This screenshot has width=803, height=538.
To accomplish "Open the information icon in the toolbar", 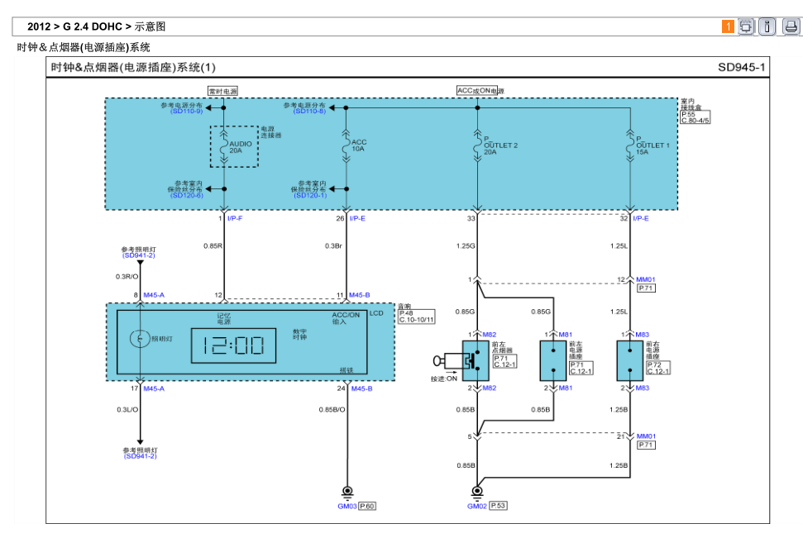I will pyautogui.click(x=767, y=26).
